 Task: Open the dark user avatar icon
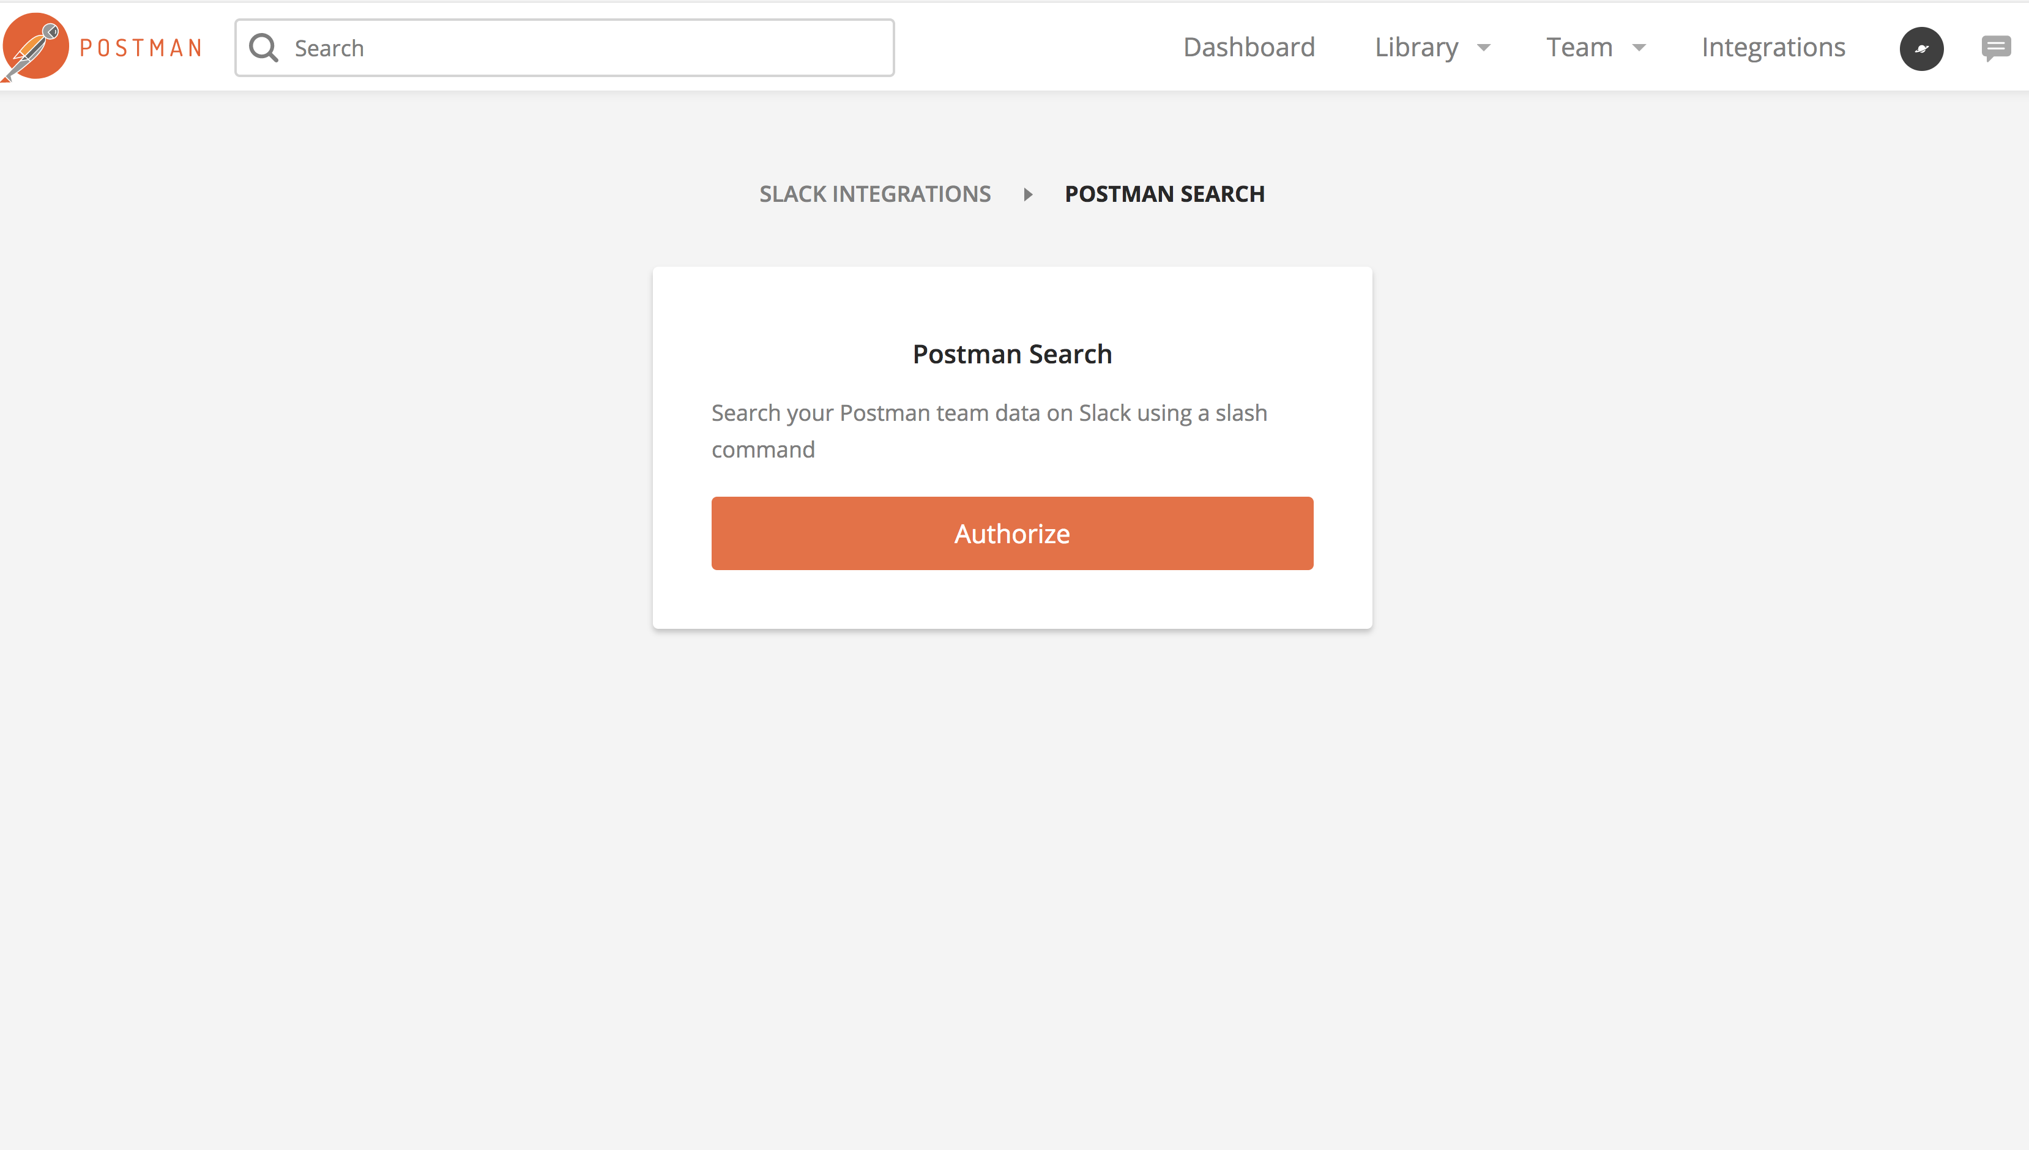click(1921, 49)
